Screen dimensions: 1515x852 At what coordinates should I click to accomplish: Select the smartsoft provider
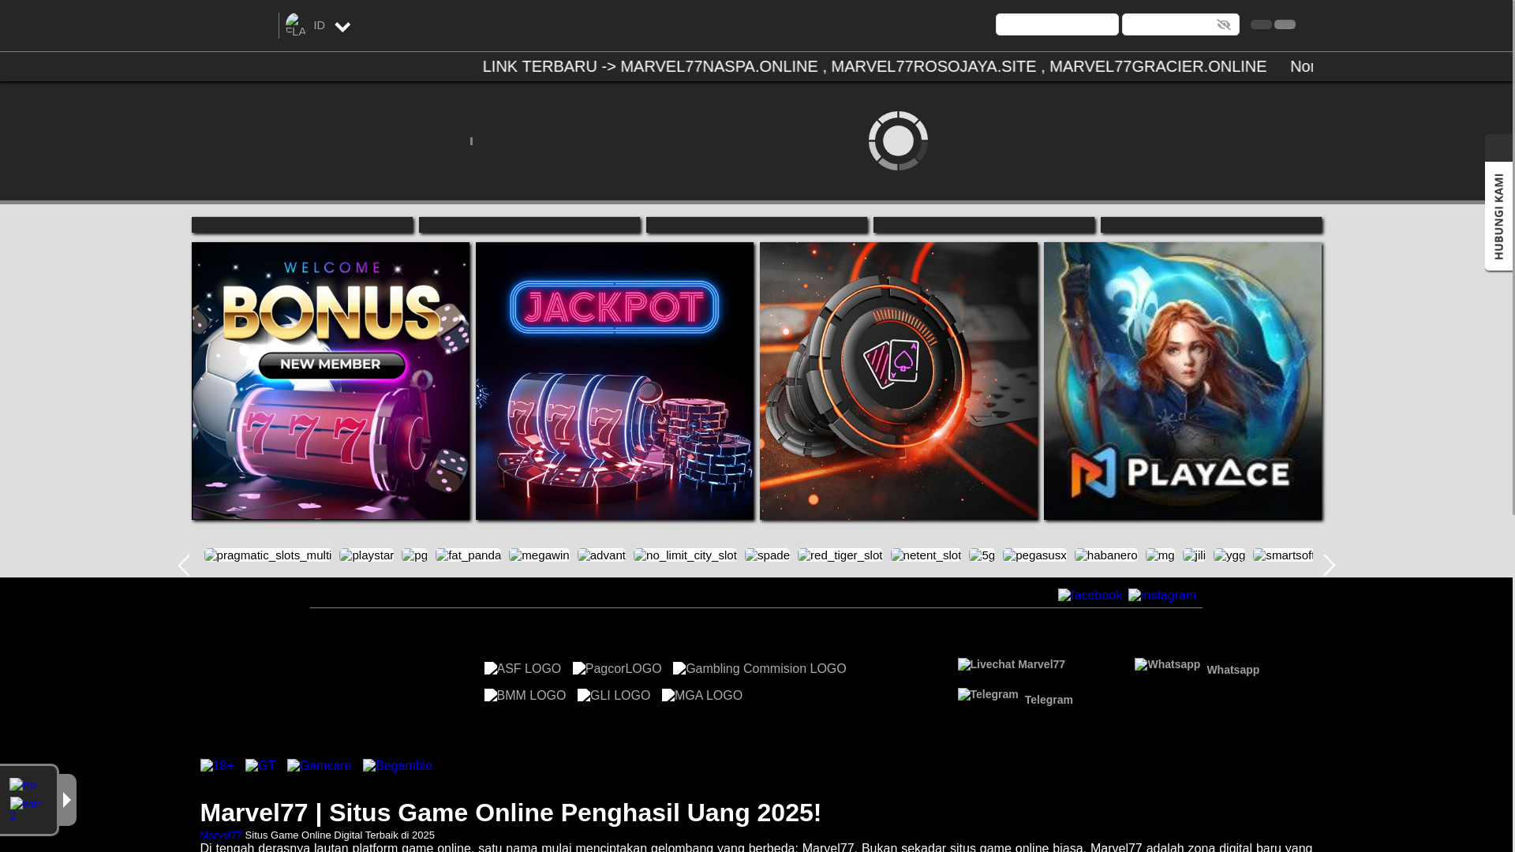(x=1283, y=555)
